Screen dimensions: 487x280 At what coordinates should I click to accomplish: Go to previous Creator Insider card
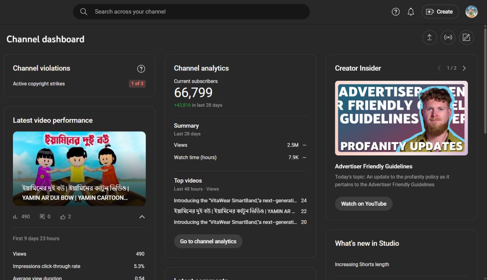[439, 68]
